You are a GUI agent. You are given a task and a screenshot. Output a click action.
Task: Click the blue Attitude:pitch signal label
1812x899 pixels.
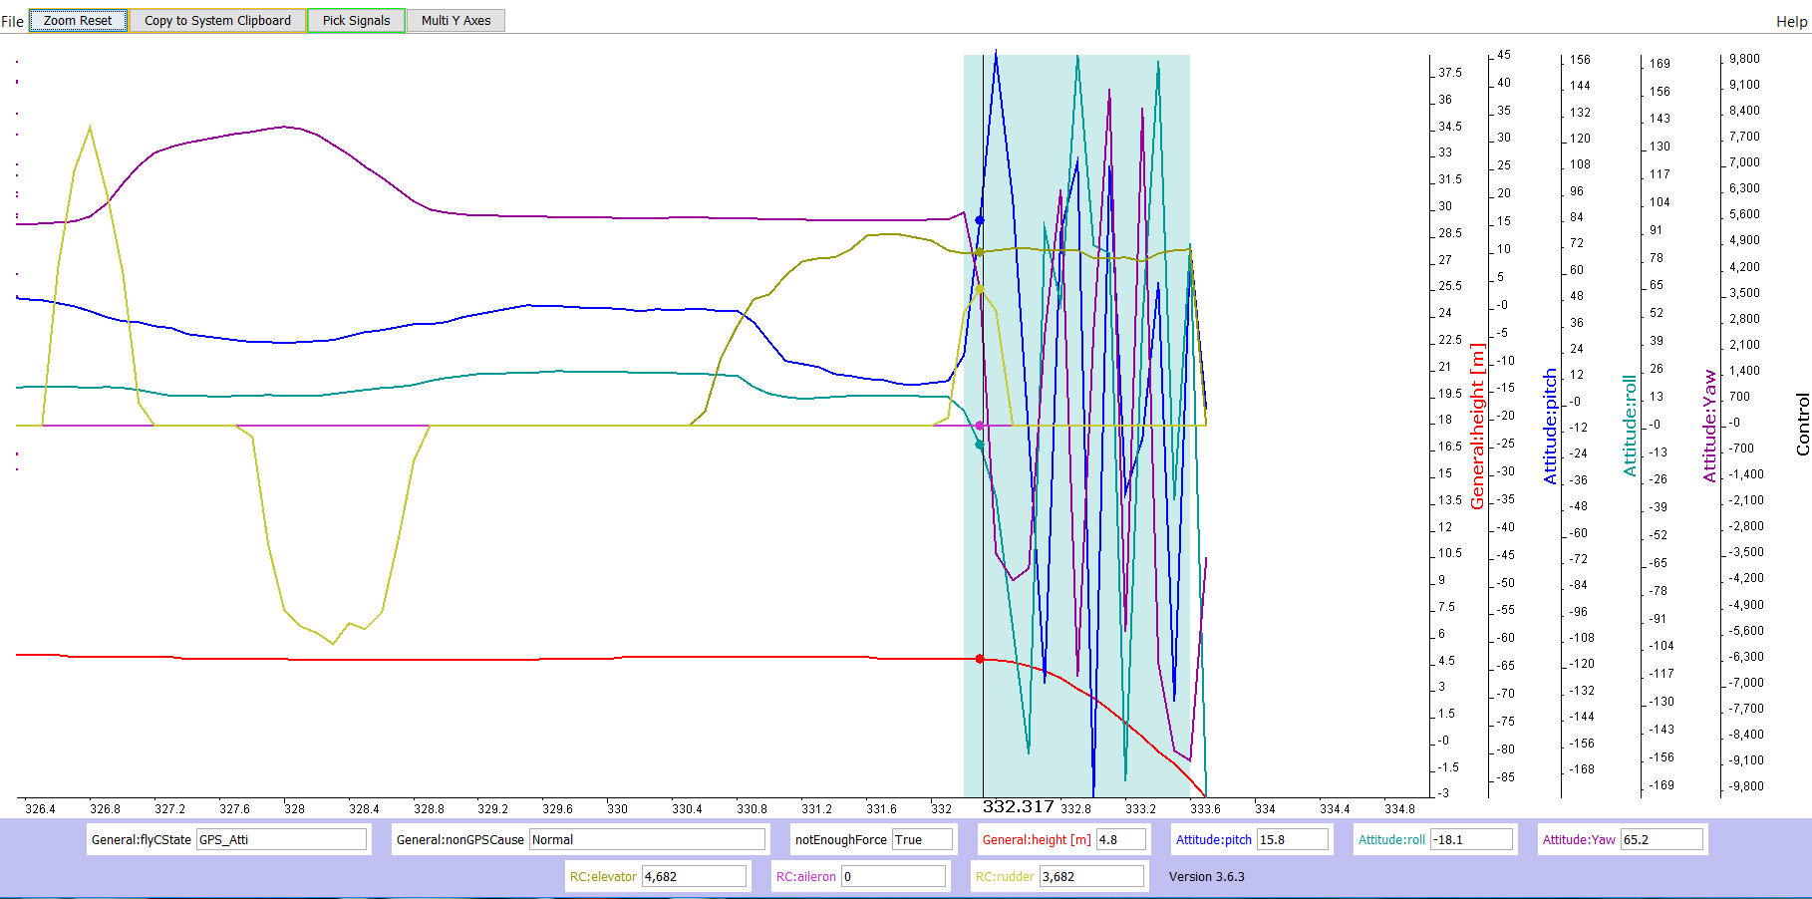1213,840
